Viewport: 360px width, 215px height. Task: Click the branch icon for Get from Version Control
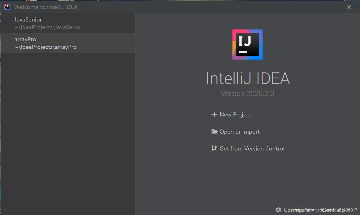(214, 148)
